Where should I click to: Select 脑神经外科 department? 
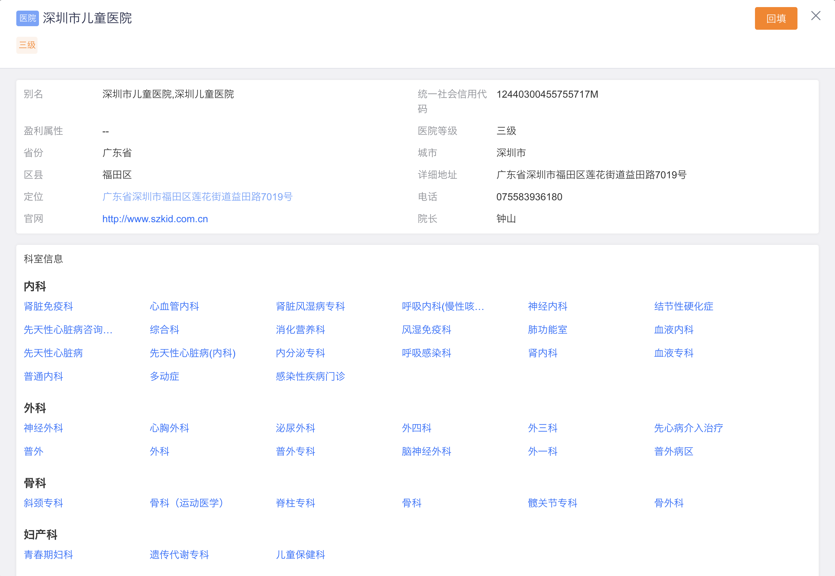426,451
